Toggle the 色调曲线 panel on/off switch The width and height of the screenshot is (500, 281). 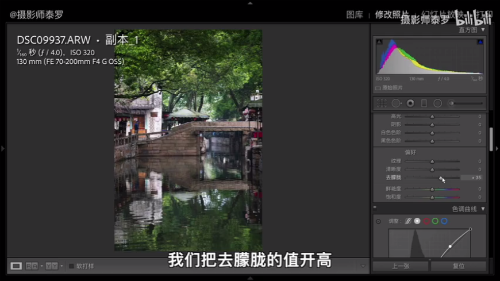(375, 208)
